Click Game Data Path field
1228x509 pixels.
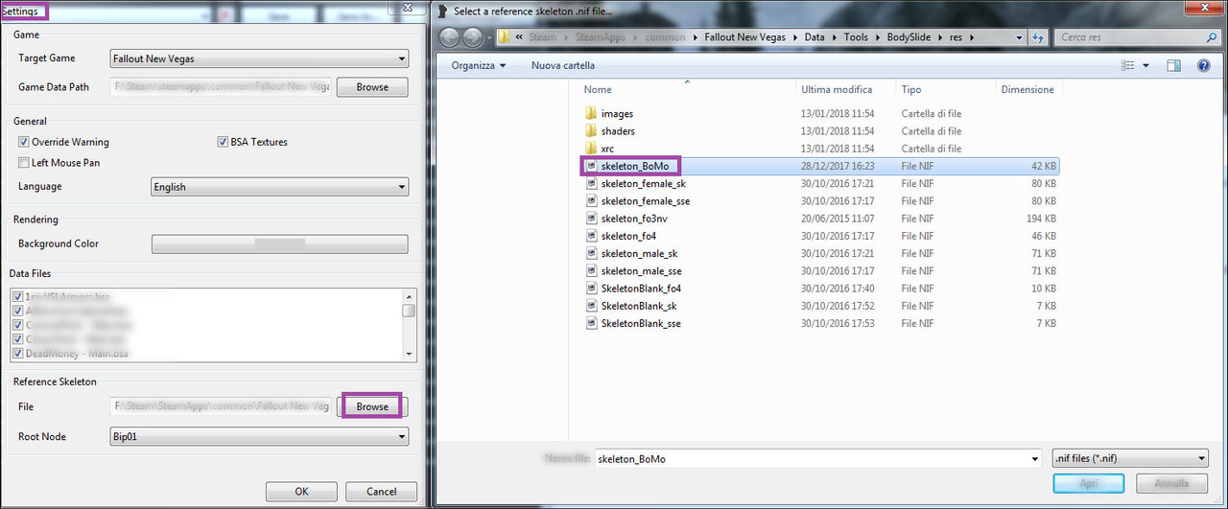221,87
